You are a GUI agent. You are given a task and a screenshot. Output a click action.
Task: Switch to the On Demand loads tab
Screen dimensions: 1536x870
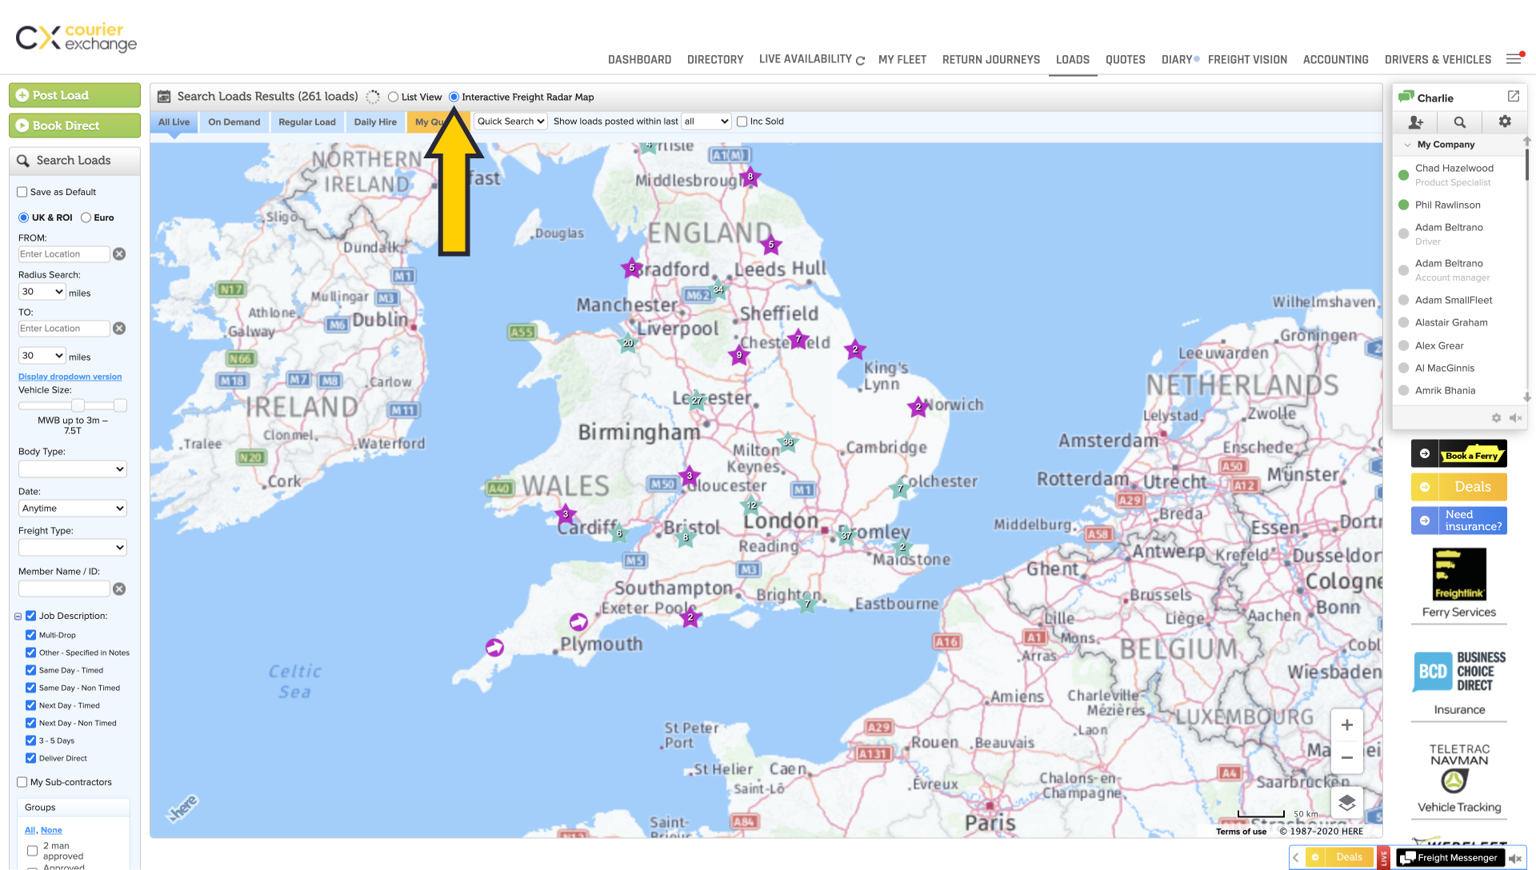pyautogui.click(x=234, y=122)
